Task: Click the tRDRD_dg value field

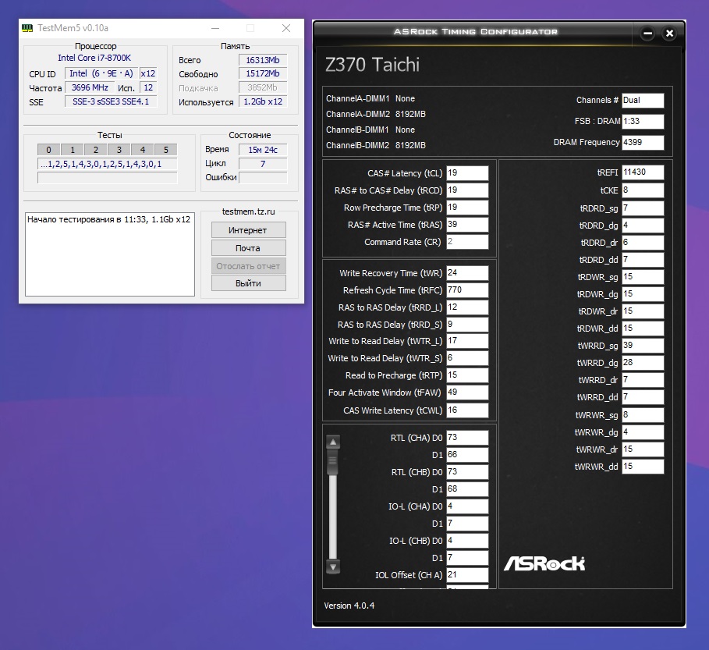Action: [643, 226]
